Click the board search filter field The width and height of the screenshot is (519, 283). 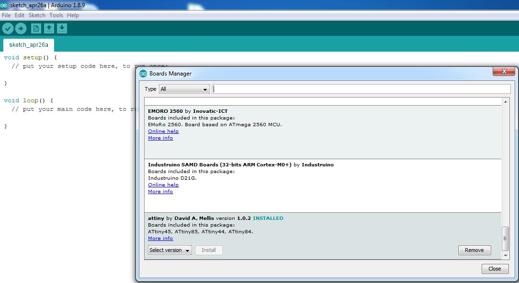click(x=361, y=89)
